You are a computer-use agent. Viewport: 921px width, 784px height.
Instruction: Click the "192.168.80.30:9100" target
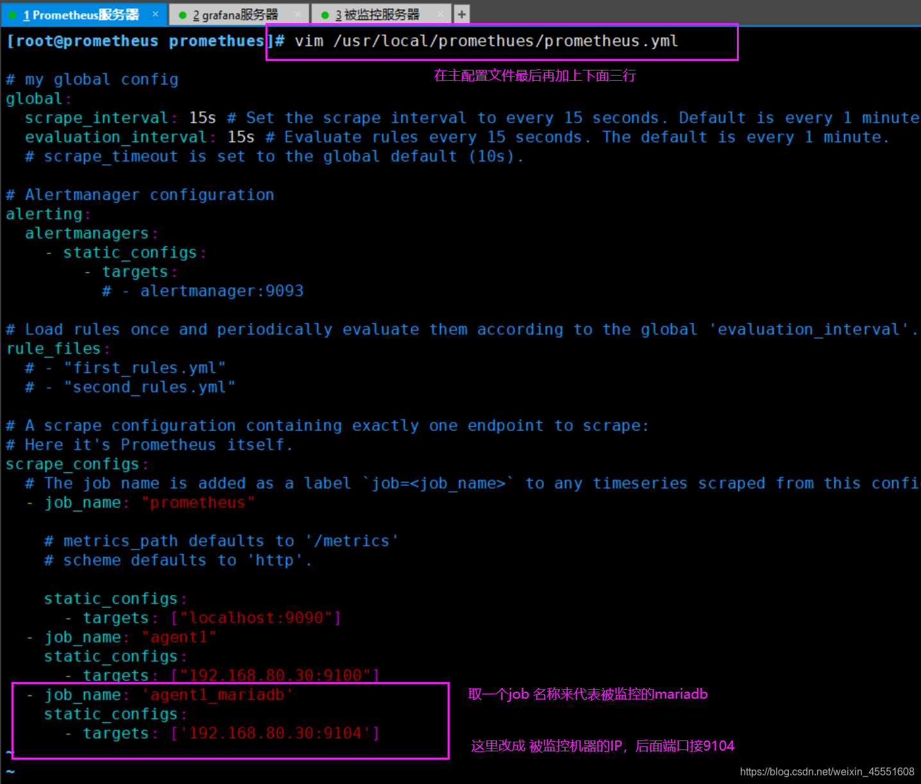pos(276,676)
